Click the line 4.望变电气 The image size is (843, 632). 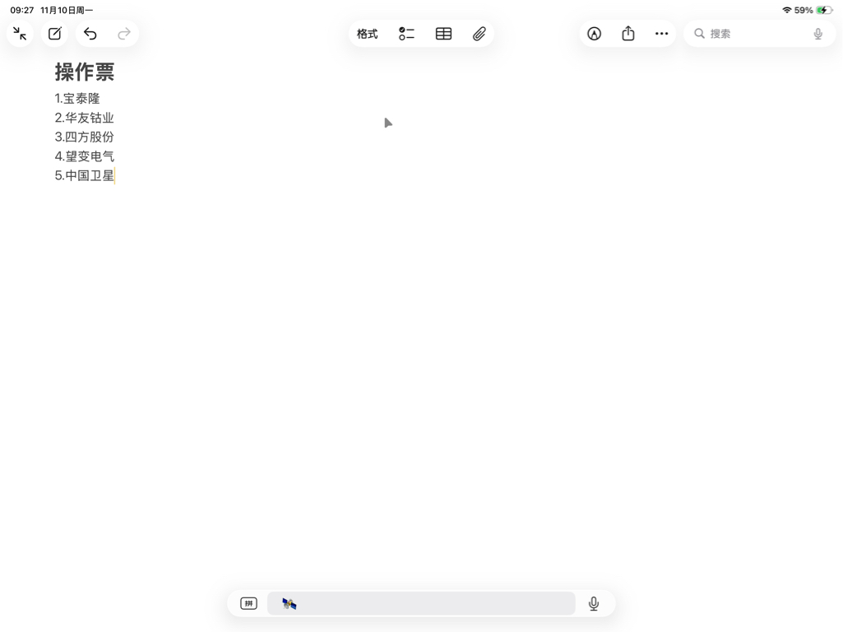(85, 156)
